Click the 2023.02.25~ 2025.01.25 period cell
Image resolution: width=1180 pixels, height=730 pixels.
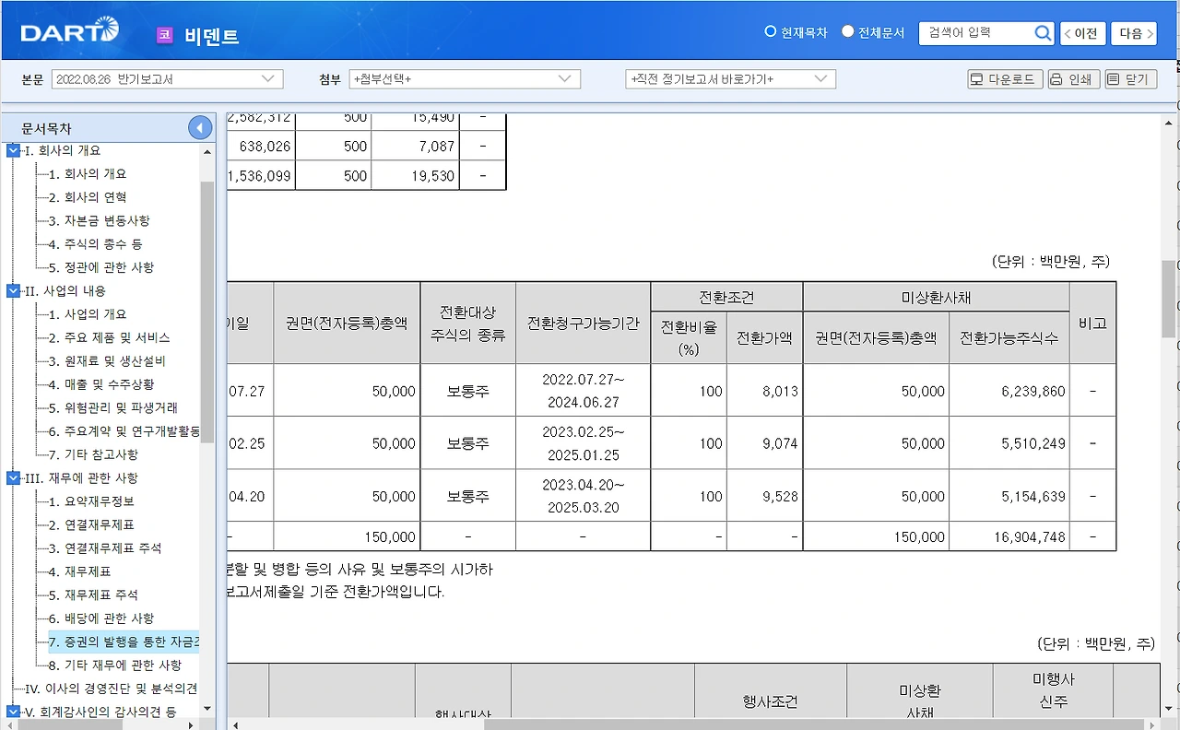(x=583, y=443)
